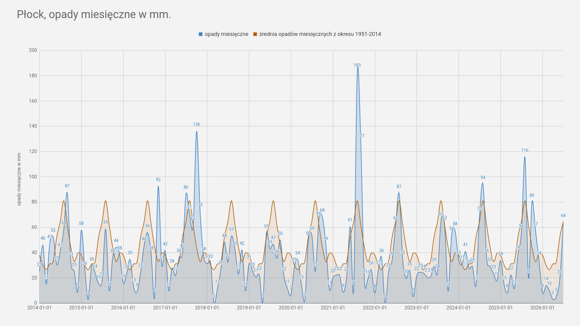The height and width of the screenshot is (326, 580).
Task: Click the 127 data point label
Action: click(x=361, y=136)
